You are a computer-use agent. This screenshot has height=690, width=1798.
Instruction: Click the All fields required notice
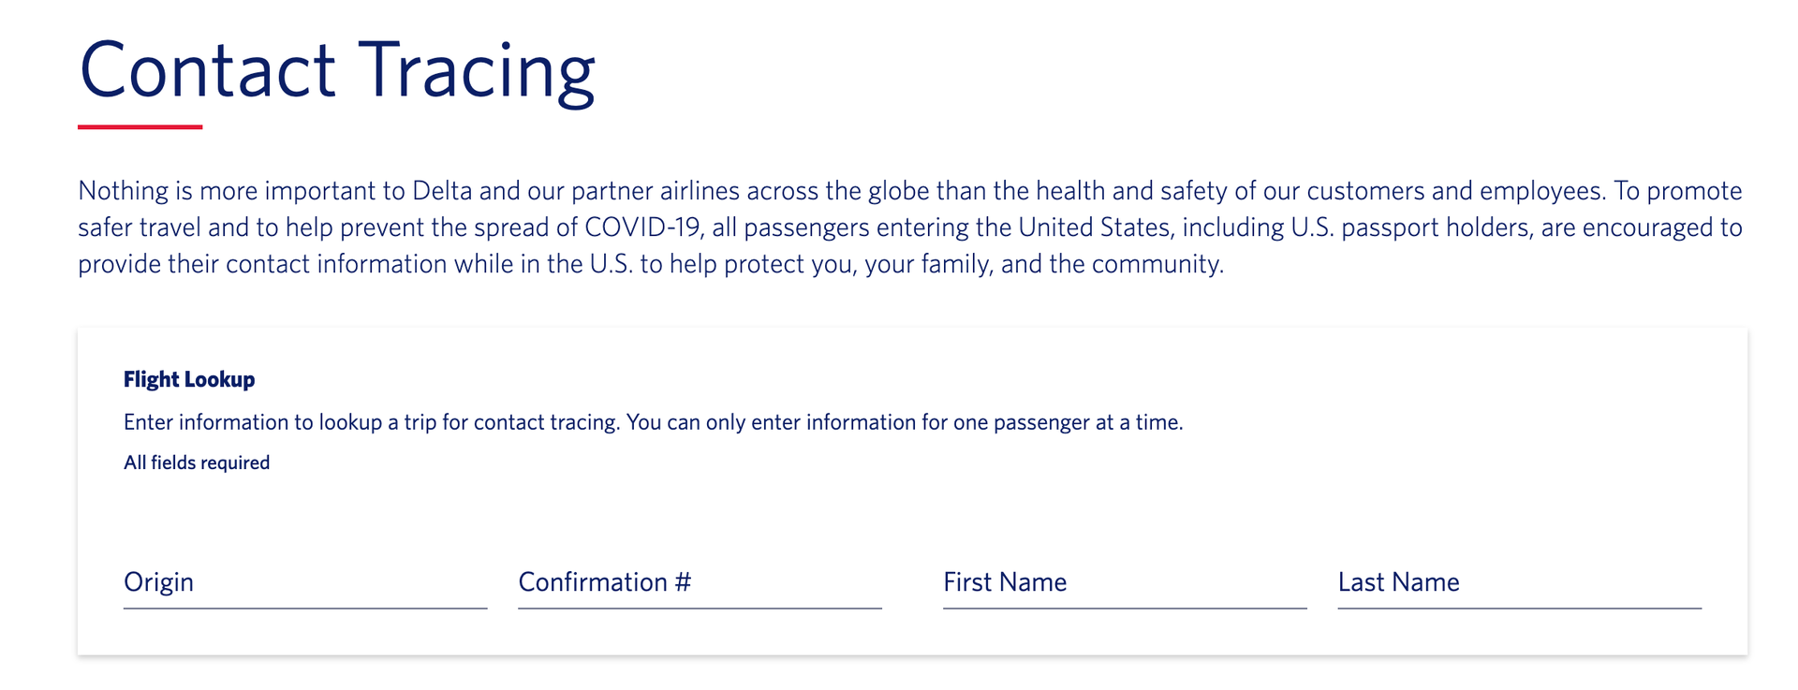click(x=196, y=462)
